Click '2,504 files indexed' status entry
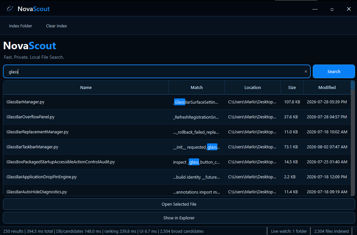This screenshot has height=235, width=357. click(332, 231)
